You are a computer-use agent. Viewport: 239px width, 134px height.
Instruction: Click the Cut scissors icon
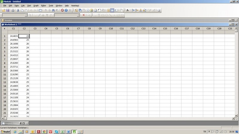(x=18, y=10)
